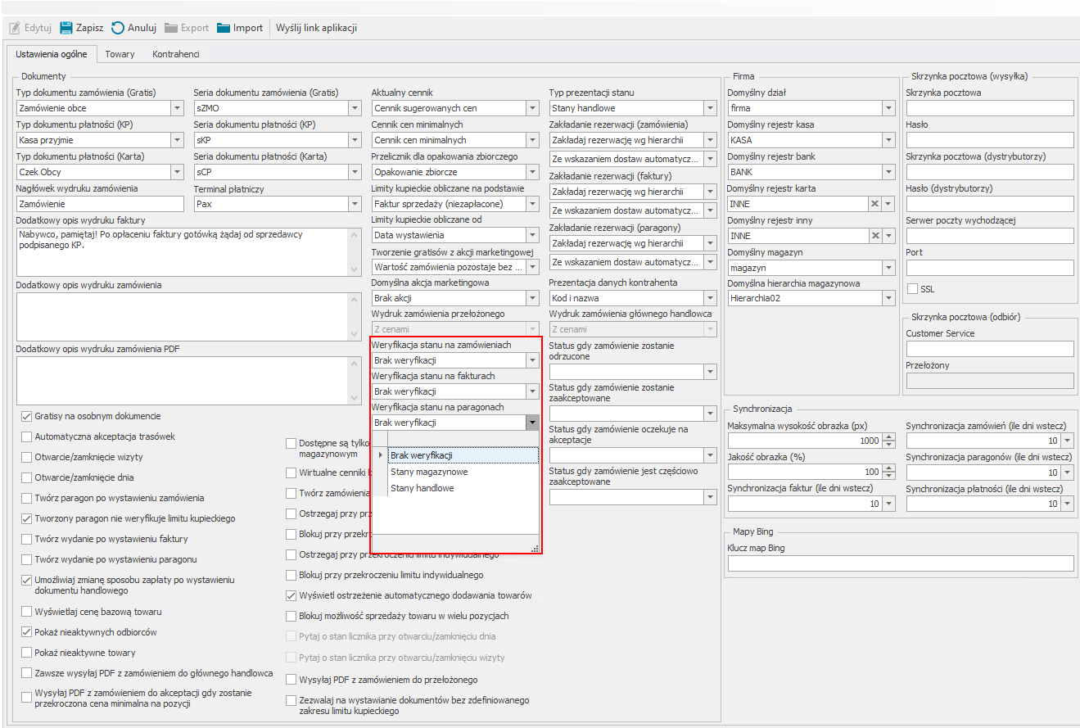Uncheck Gratisy na osobnym dokumencie
This screenshot has width=1080, height=728.
[27, 416]
